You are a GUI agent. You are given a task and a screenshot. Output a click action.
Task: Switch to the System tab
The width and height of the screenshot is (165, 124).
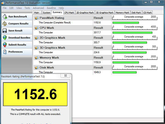pyautogui.click(x=46, y=13)
